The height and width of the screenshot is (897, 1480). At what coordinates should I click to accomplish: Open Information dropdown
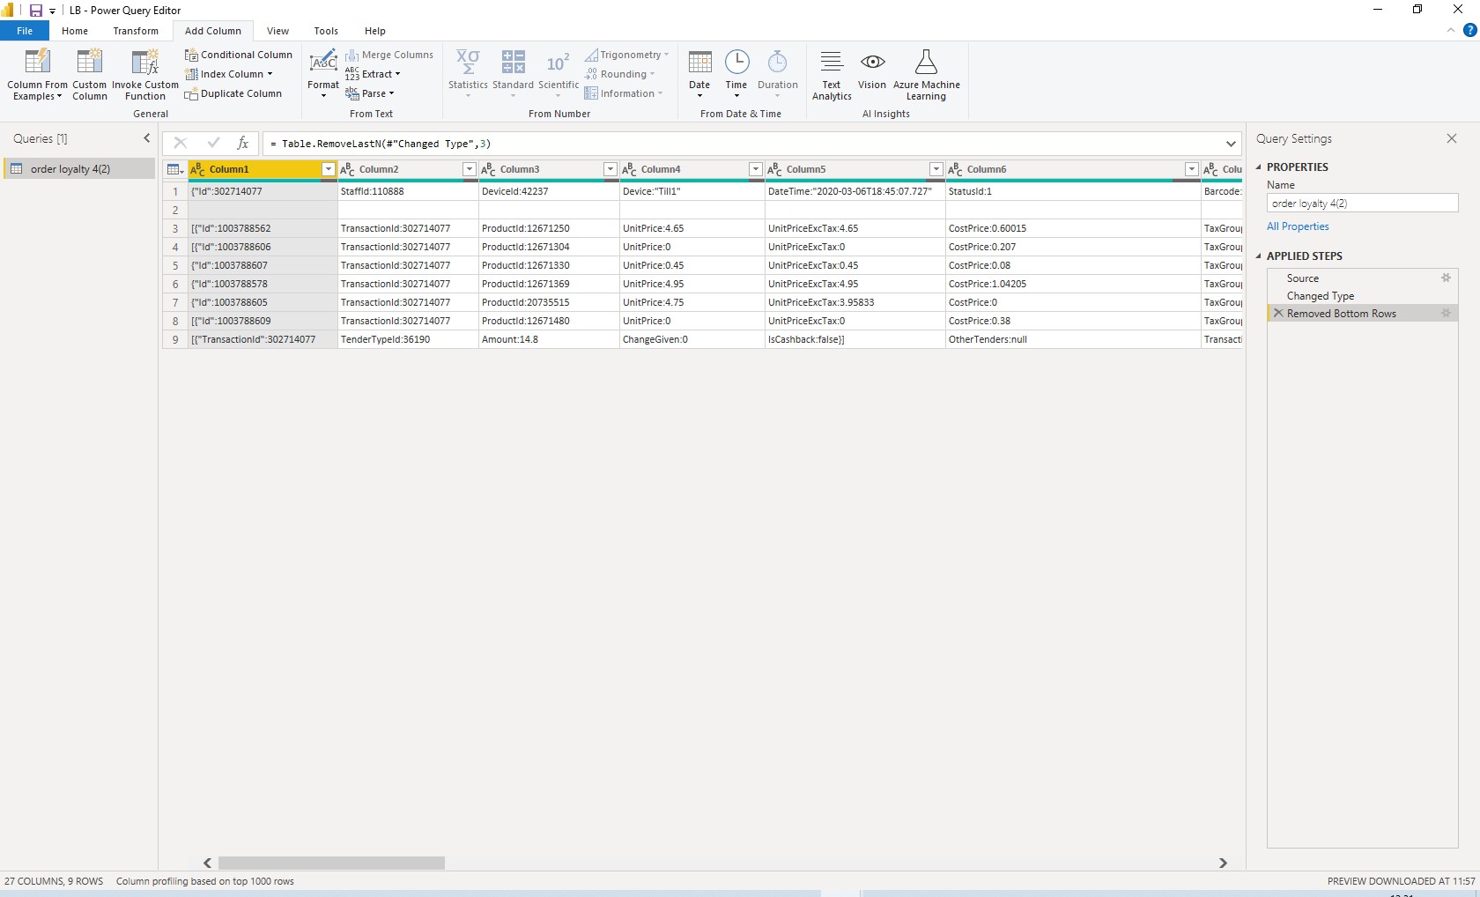pos(623,93)
